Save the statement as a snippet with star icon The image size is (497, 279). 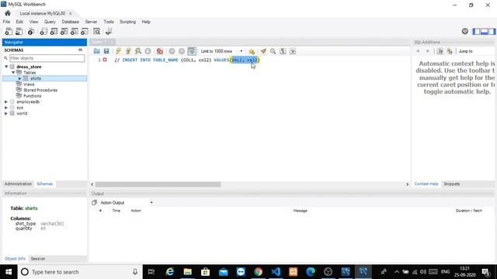[x=252, y=51]
